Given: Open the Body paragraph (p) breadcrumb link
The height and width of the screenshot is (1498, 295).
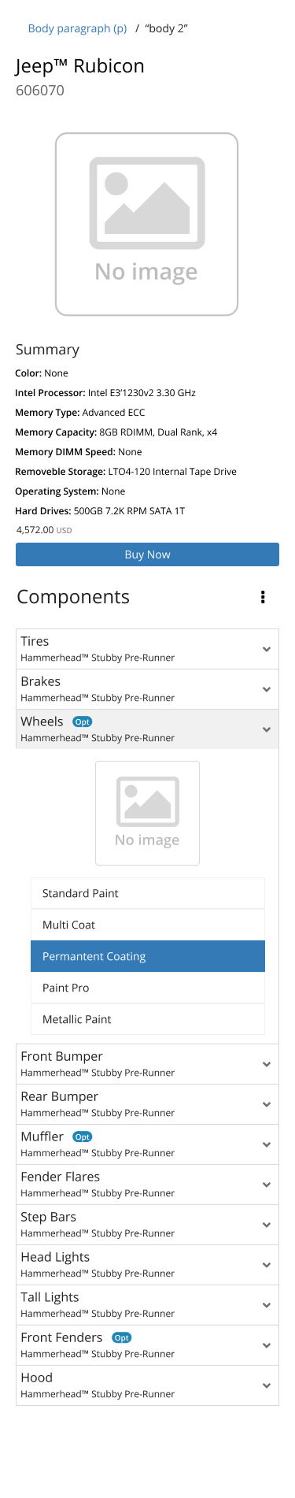Looking at the screenshot, I should coord(77,28).
